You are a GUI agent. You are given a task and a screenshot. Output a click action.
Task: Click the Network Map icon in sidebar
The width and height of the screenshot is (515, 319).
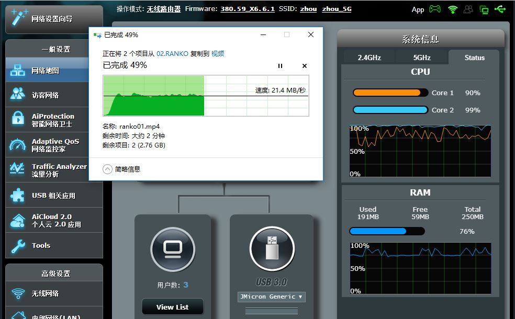point(17,71)
